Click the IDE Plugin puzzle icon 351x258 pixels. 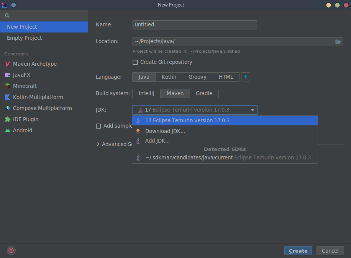[x=8, y=119]
